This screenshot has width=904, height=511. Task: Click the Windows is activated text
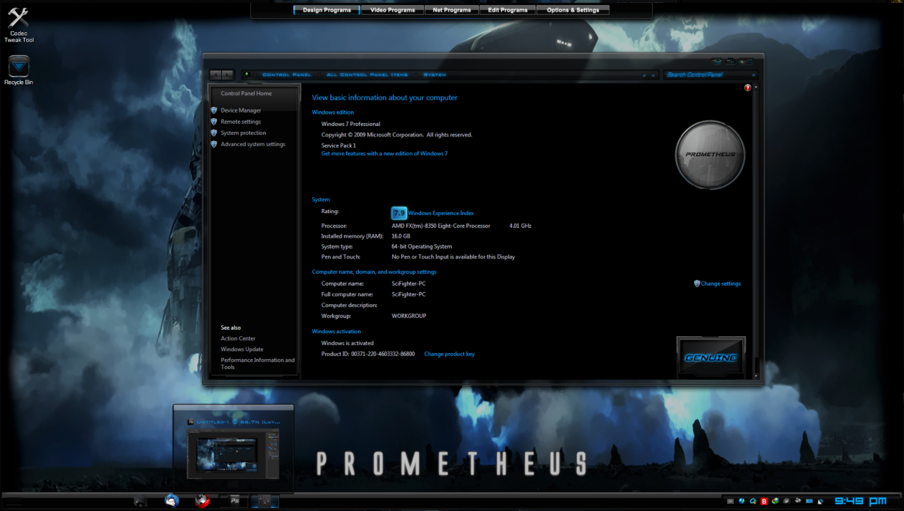(x=347, y=343)
